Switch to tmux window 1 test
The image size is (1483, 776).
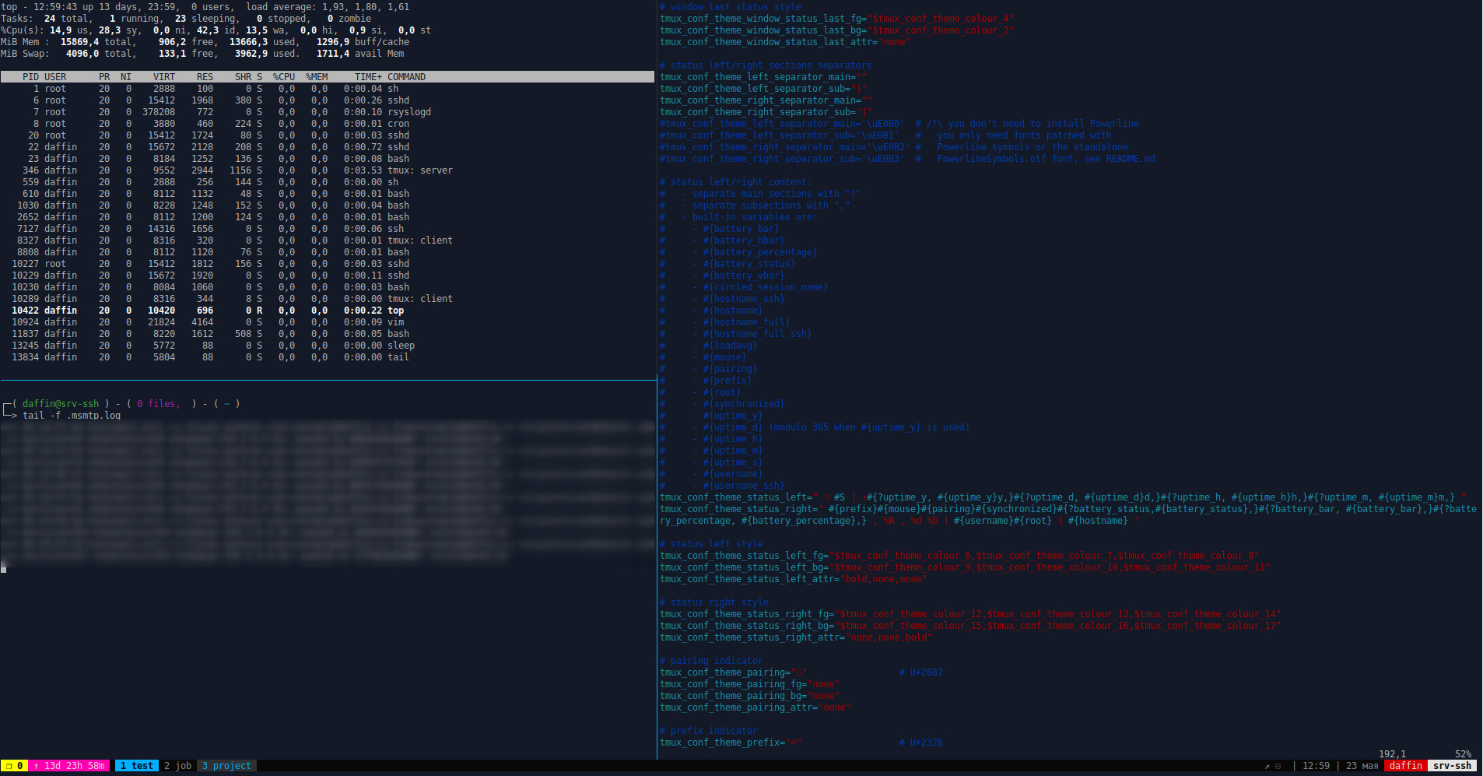tap(137, 766)
